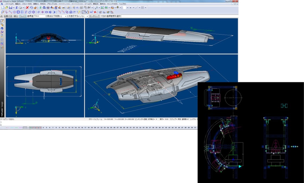The image size is (304, 183).
Task: Click the New document icon
Action: pyautogui.click(x=2, y=8)
